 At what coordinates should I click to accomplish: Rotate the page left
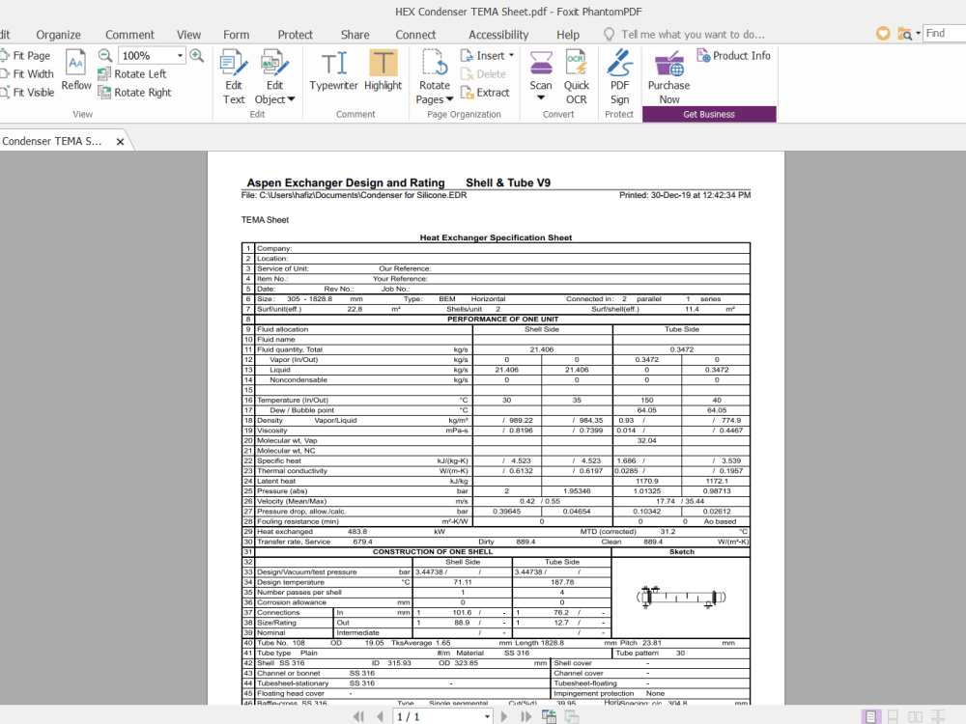coord(131,74)
